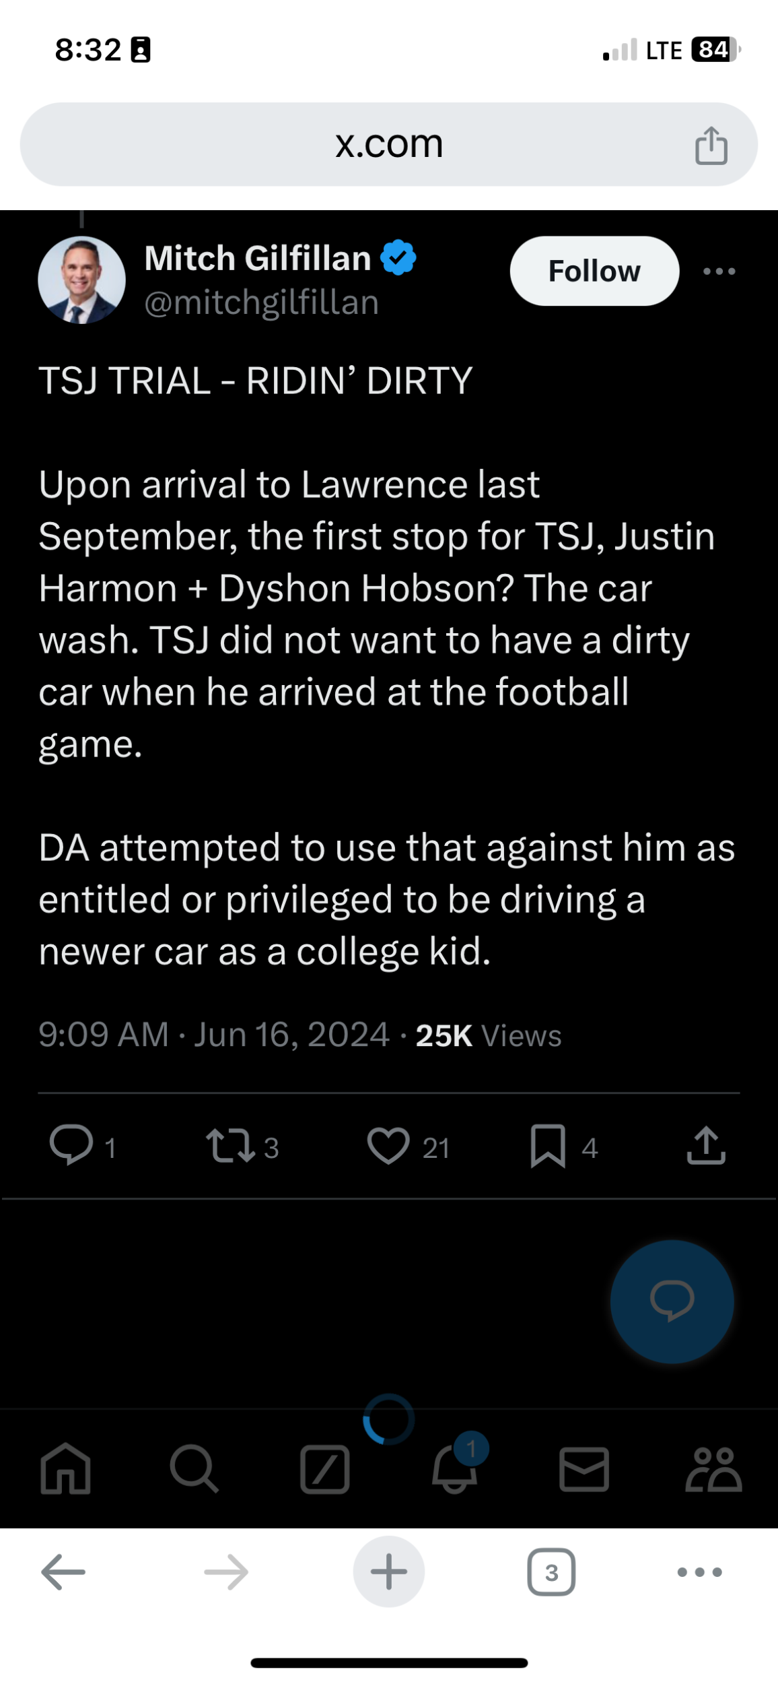Open the X Search tab
The image size is (778, 1684).
click(194, 1468)
